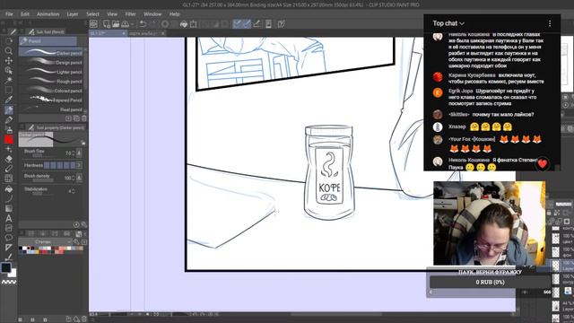Select the Real pencil sub tool
The image size is (574, 323).
click(51, 109)
